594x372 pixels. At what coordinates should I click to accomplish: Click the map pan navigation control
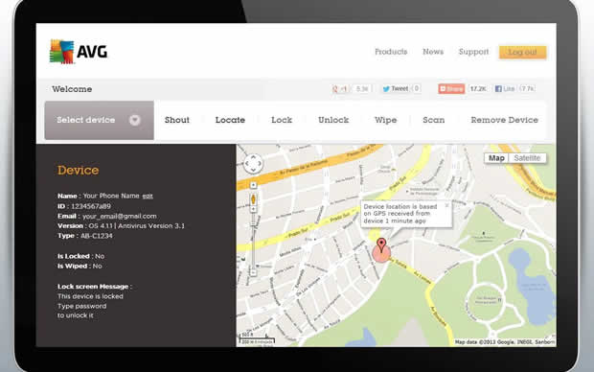(x=253, y=164)
